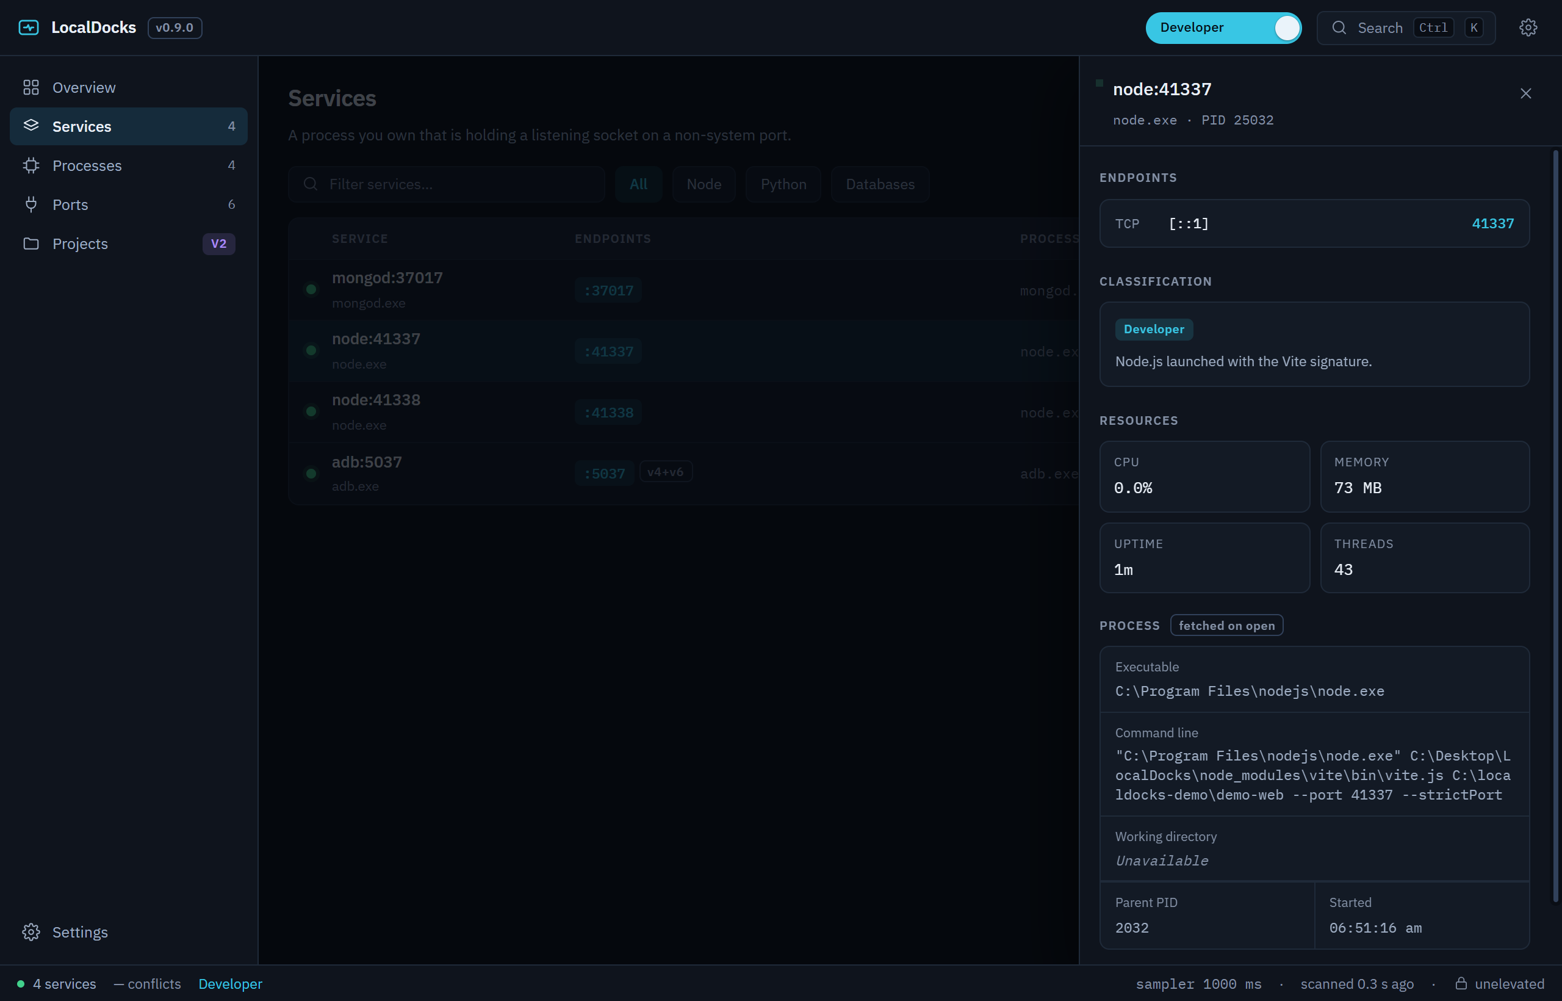Click the sampler 1000 ms status
Viewport: 1562px width, 1001px height.
click(1198, 983)
